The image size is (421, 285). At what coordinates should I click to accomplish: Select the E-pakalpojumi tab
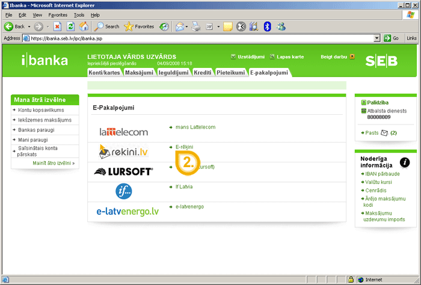click(269, 73)
